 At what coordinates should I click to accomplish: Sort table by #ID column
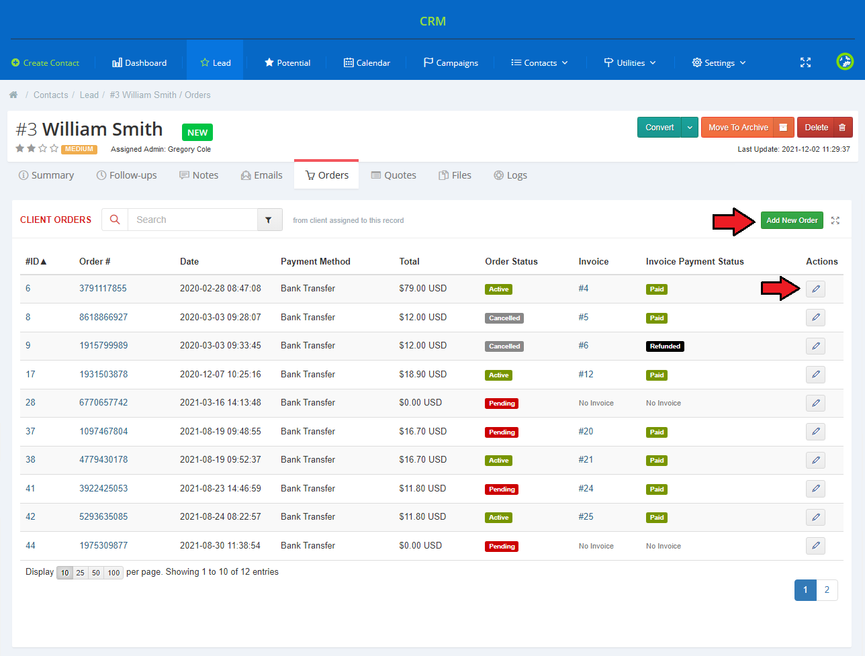coord(36,261)
